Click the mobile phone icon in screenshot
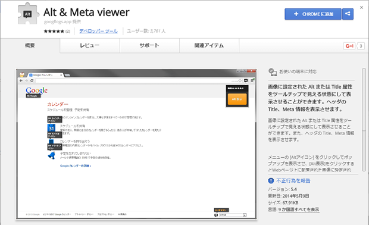The height and width of the screenshot is (225, 369). pos(51,142)
